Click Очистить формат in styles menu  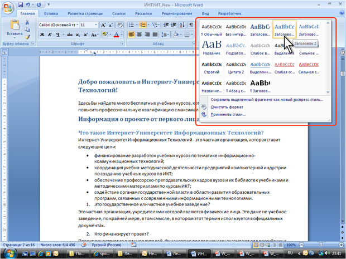[227, 107]
